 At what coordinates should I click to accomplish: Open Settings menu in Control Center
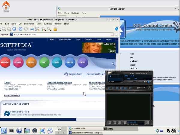pos(75,13)
